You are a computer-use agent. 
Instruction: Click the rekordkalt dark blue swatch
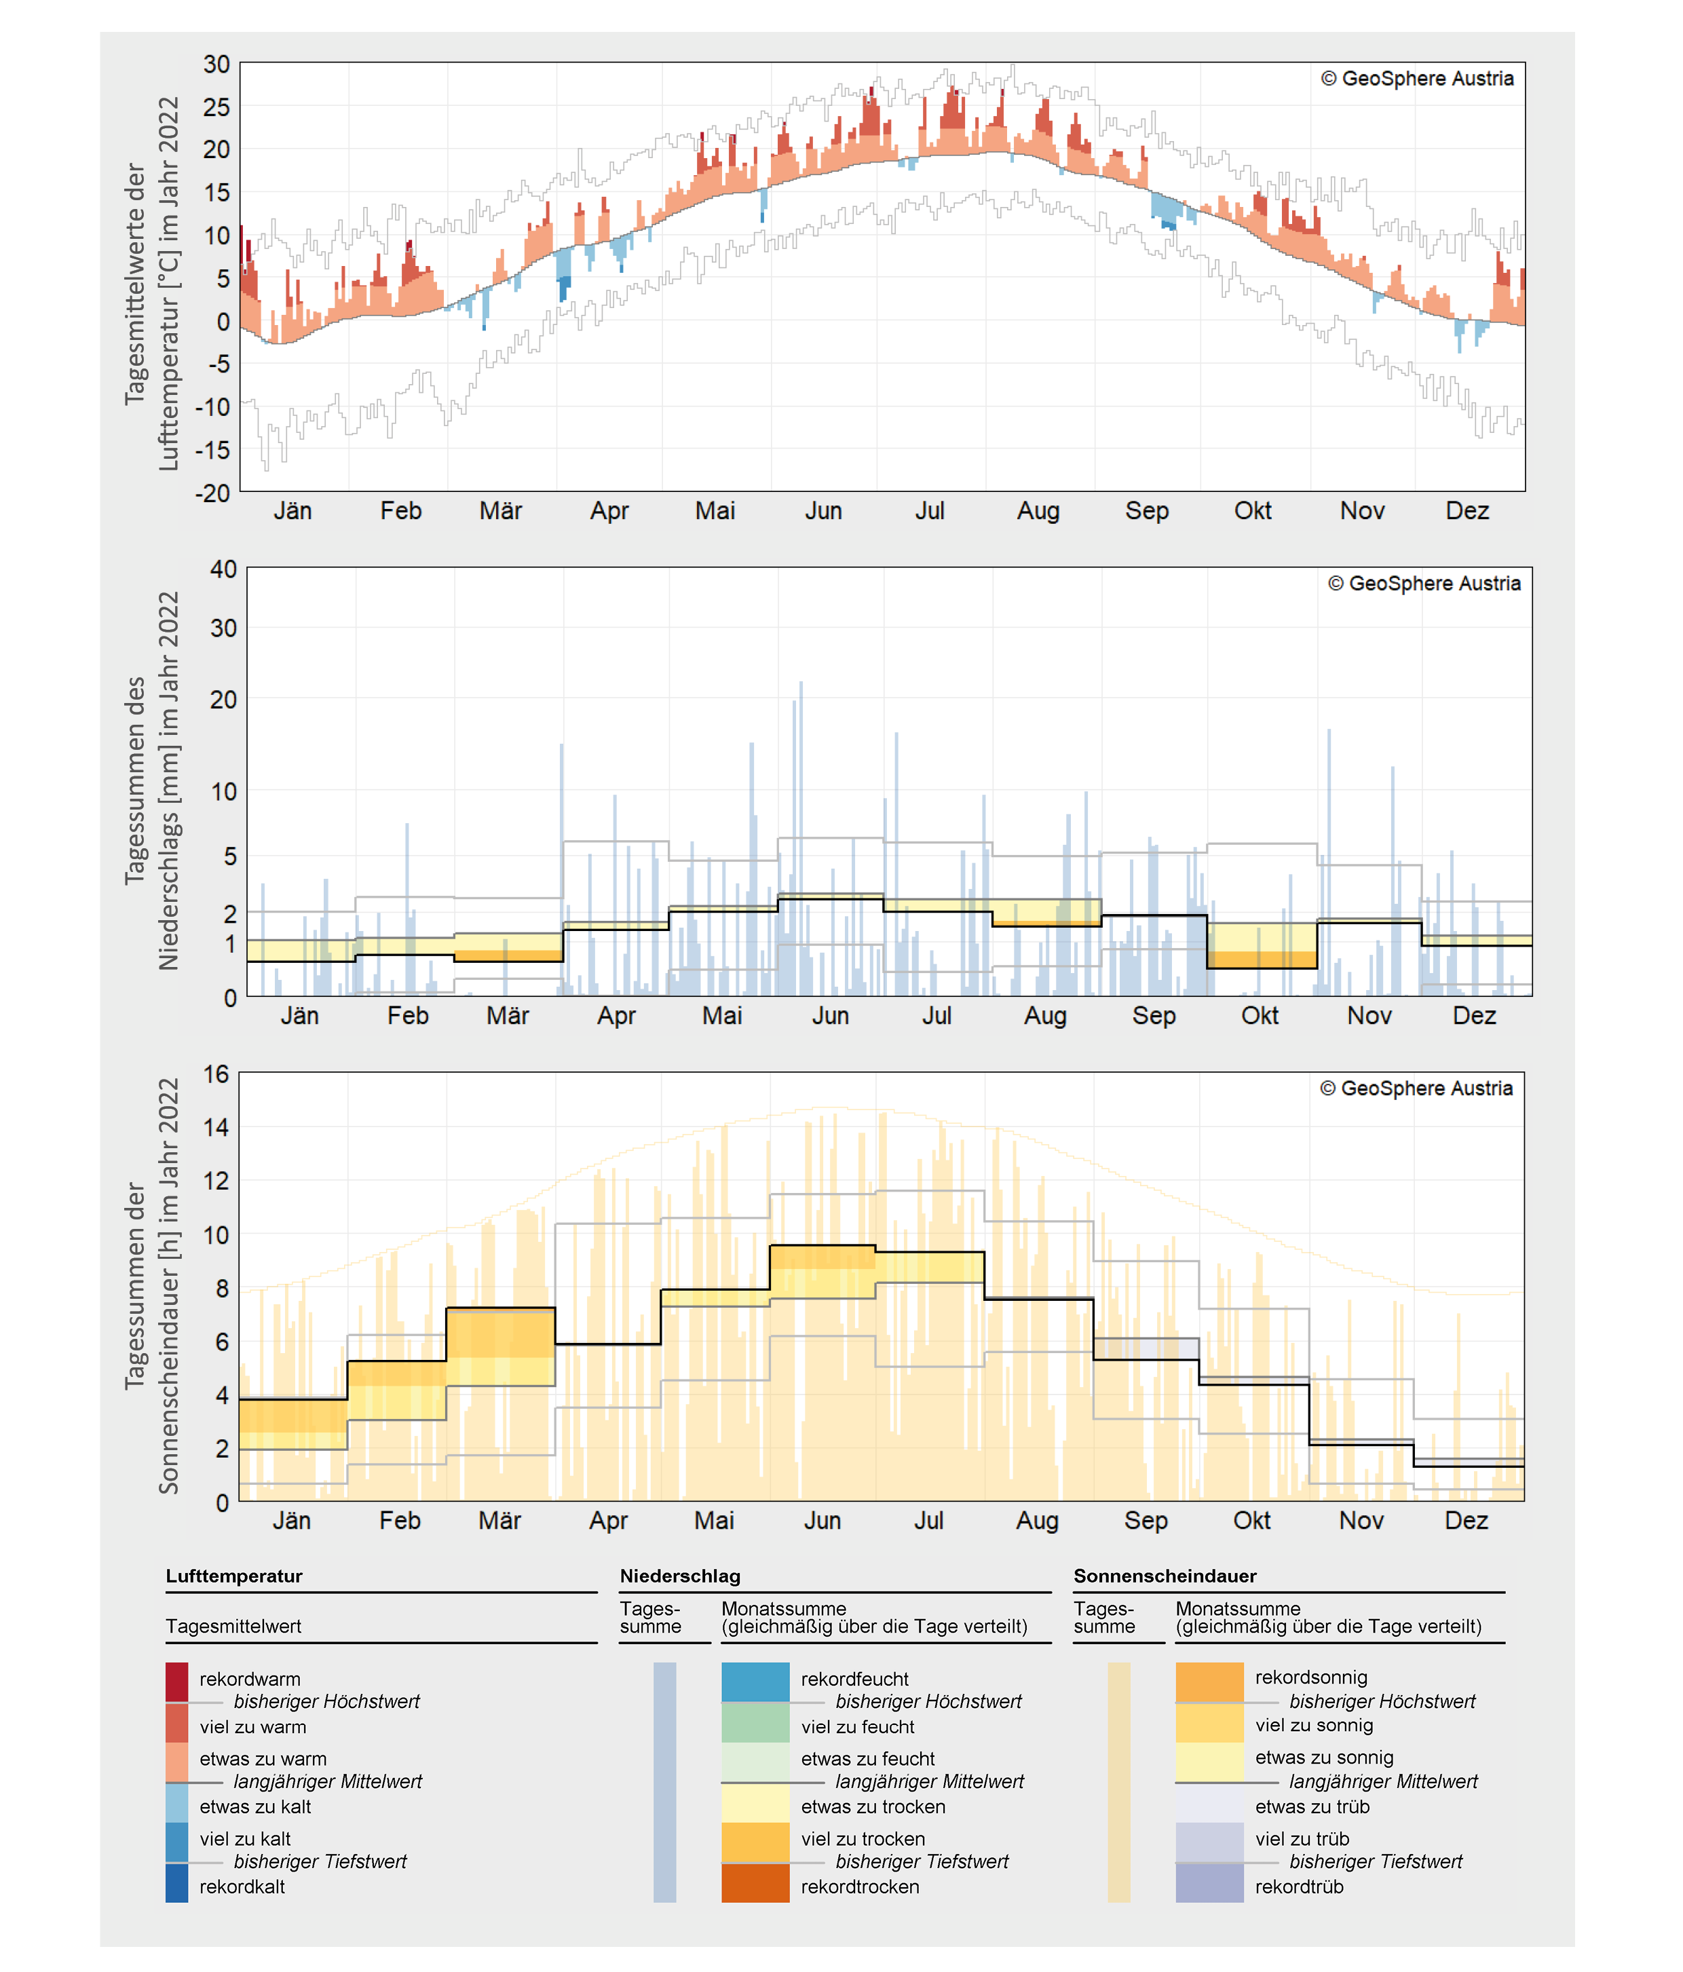click(176, 1884)
